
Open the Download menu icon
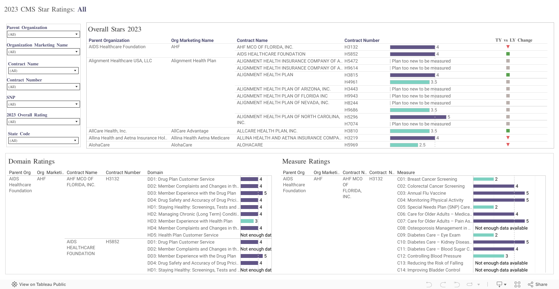coord(501,284)
